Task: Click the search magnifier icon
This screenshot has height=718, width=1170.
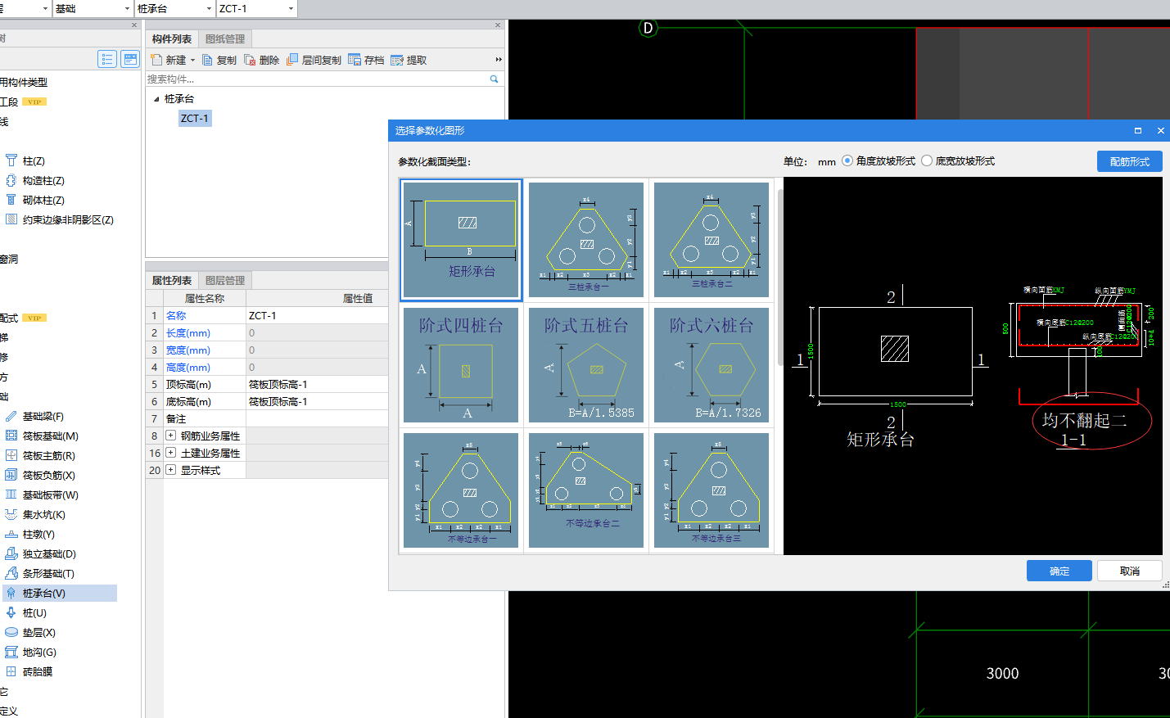Action: (494, 79)
